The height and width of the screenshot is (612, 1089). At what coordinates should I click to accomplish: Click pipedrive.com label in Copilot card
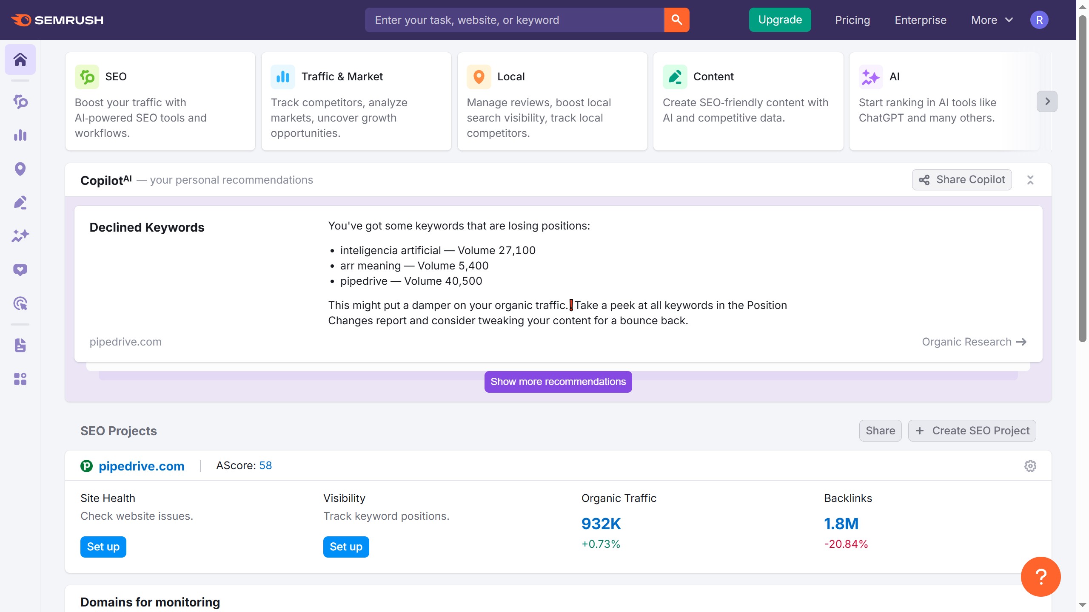[x=125, y=342]
